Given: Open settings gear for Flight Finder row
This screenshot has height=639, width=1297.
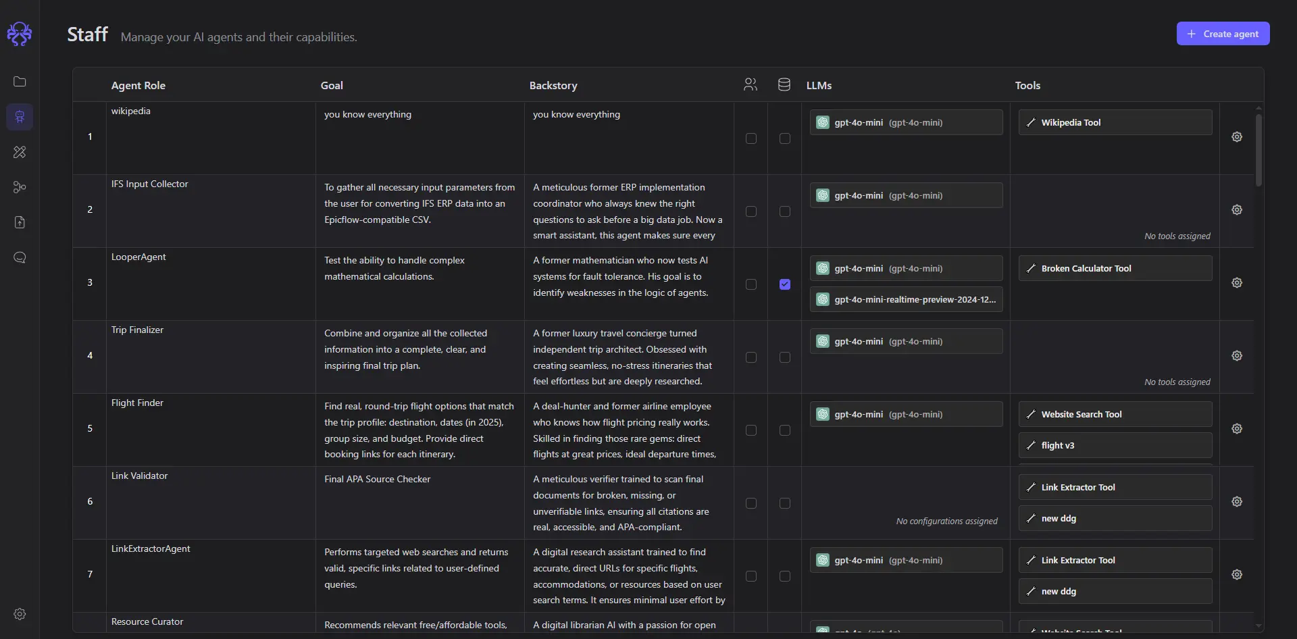Looking at the screenshot, I should pos(1236,429).
